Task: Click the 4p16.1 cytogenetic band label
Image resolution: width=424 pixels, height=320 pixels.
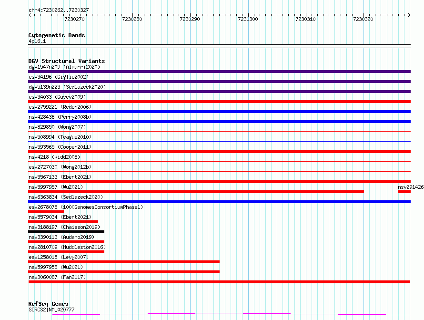Action: [x=37, y=41]
